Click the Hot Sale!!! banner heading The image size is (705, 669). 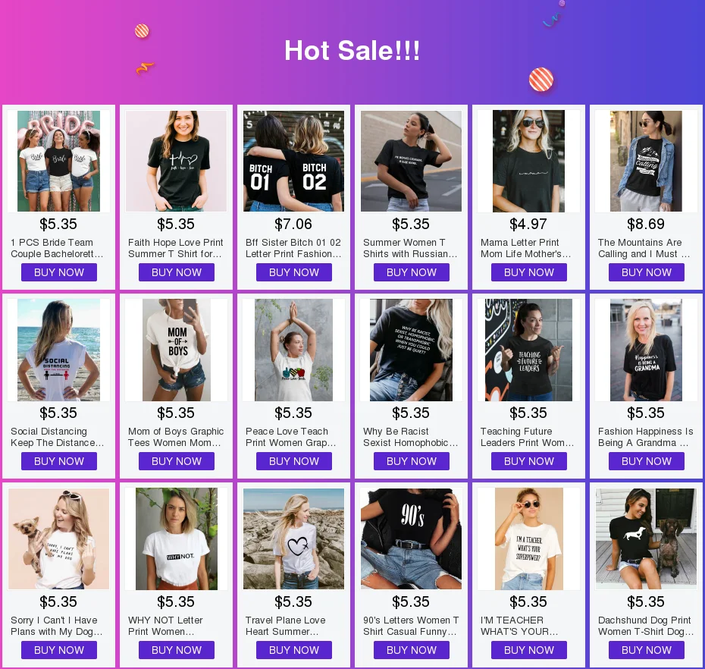pos(352,50)
